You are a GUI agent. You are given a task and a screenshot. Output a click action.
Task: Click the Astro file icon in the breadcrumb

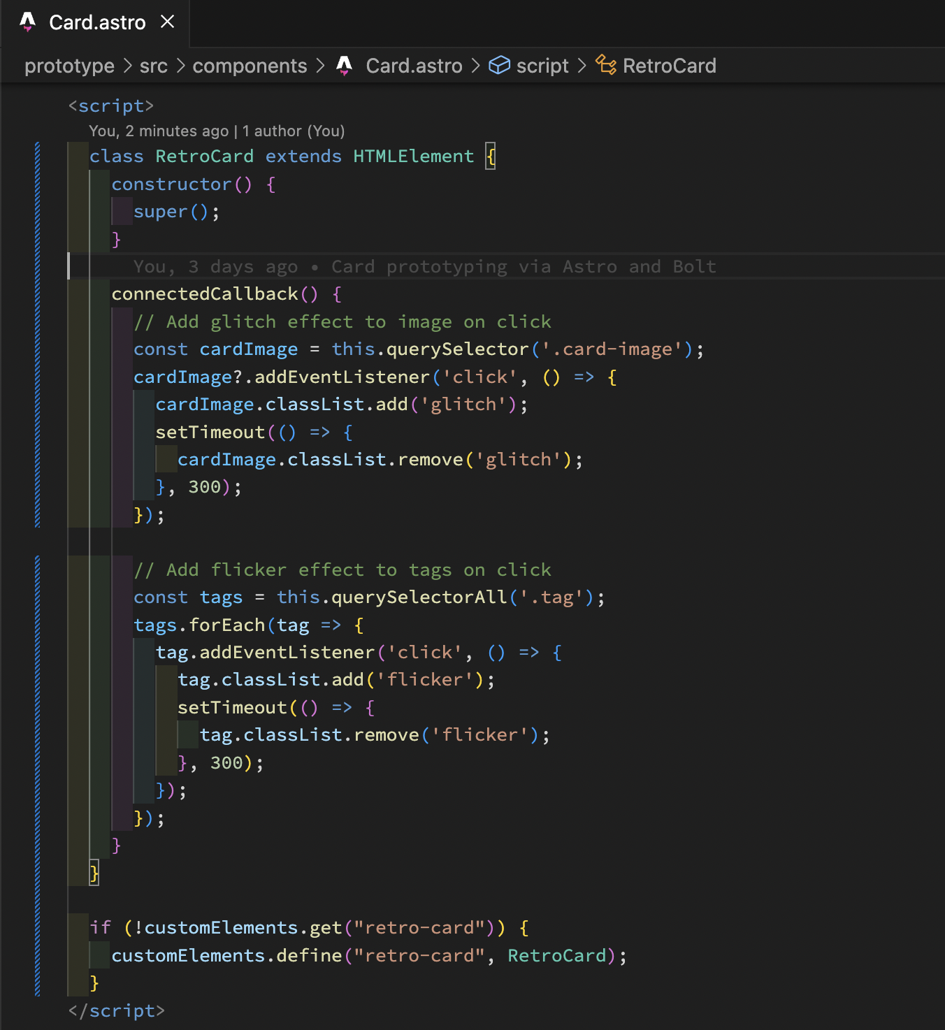(345, 66)
